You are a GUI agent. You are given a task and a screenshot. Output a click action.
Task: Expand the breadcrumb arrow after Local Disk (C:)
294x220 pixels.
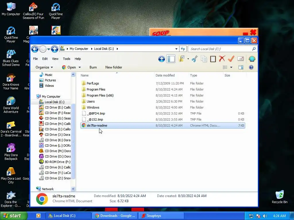point(117,49)
